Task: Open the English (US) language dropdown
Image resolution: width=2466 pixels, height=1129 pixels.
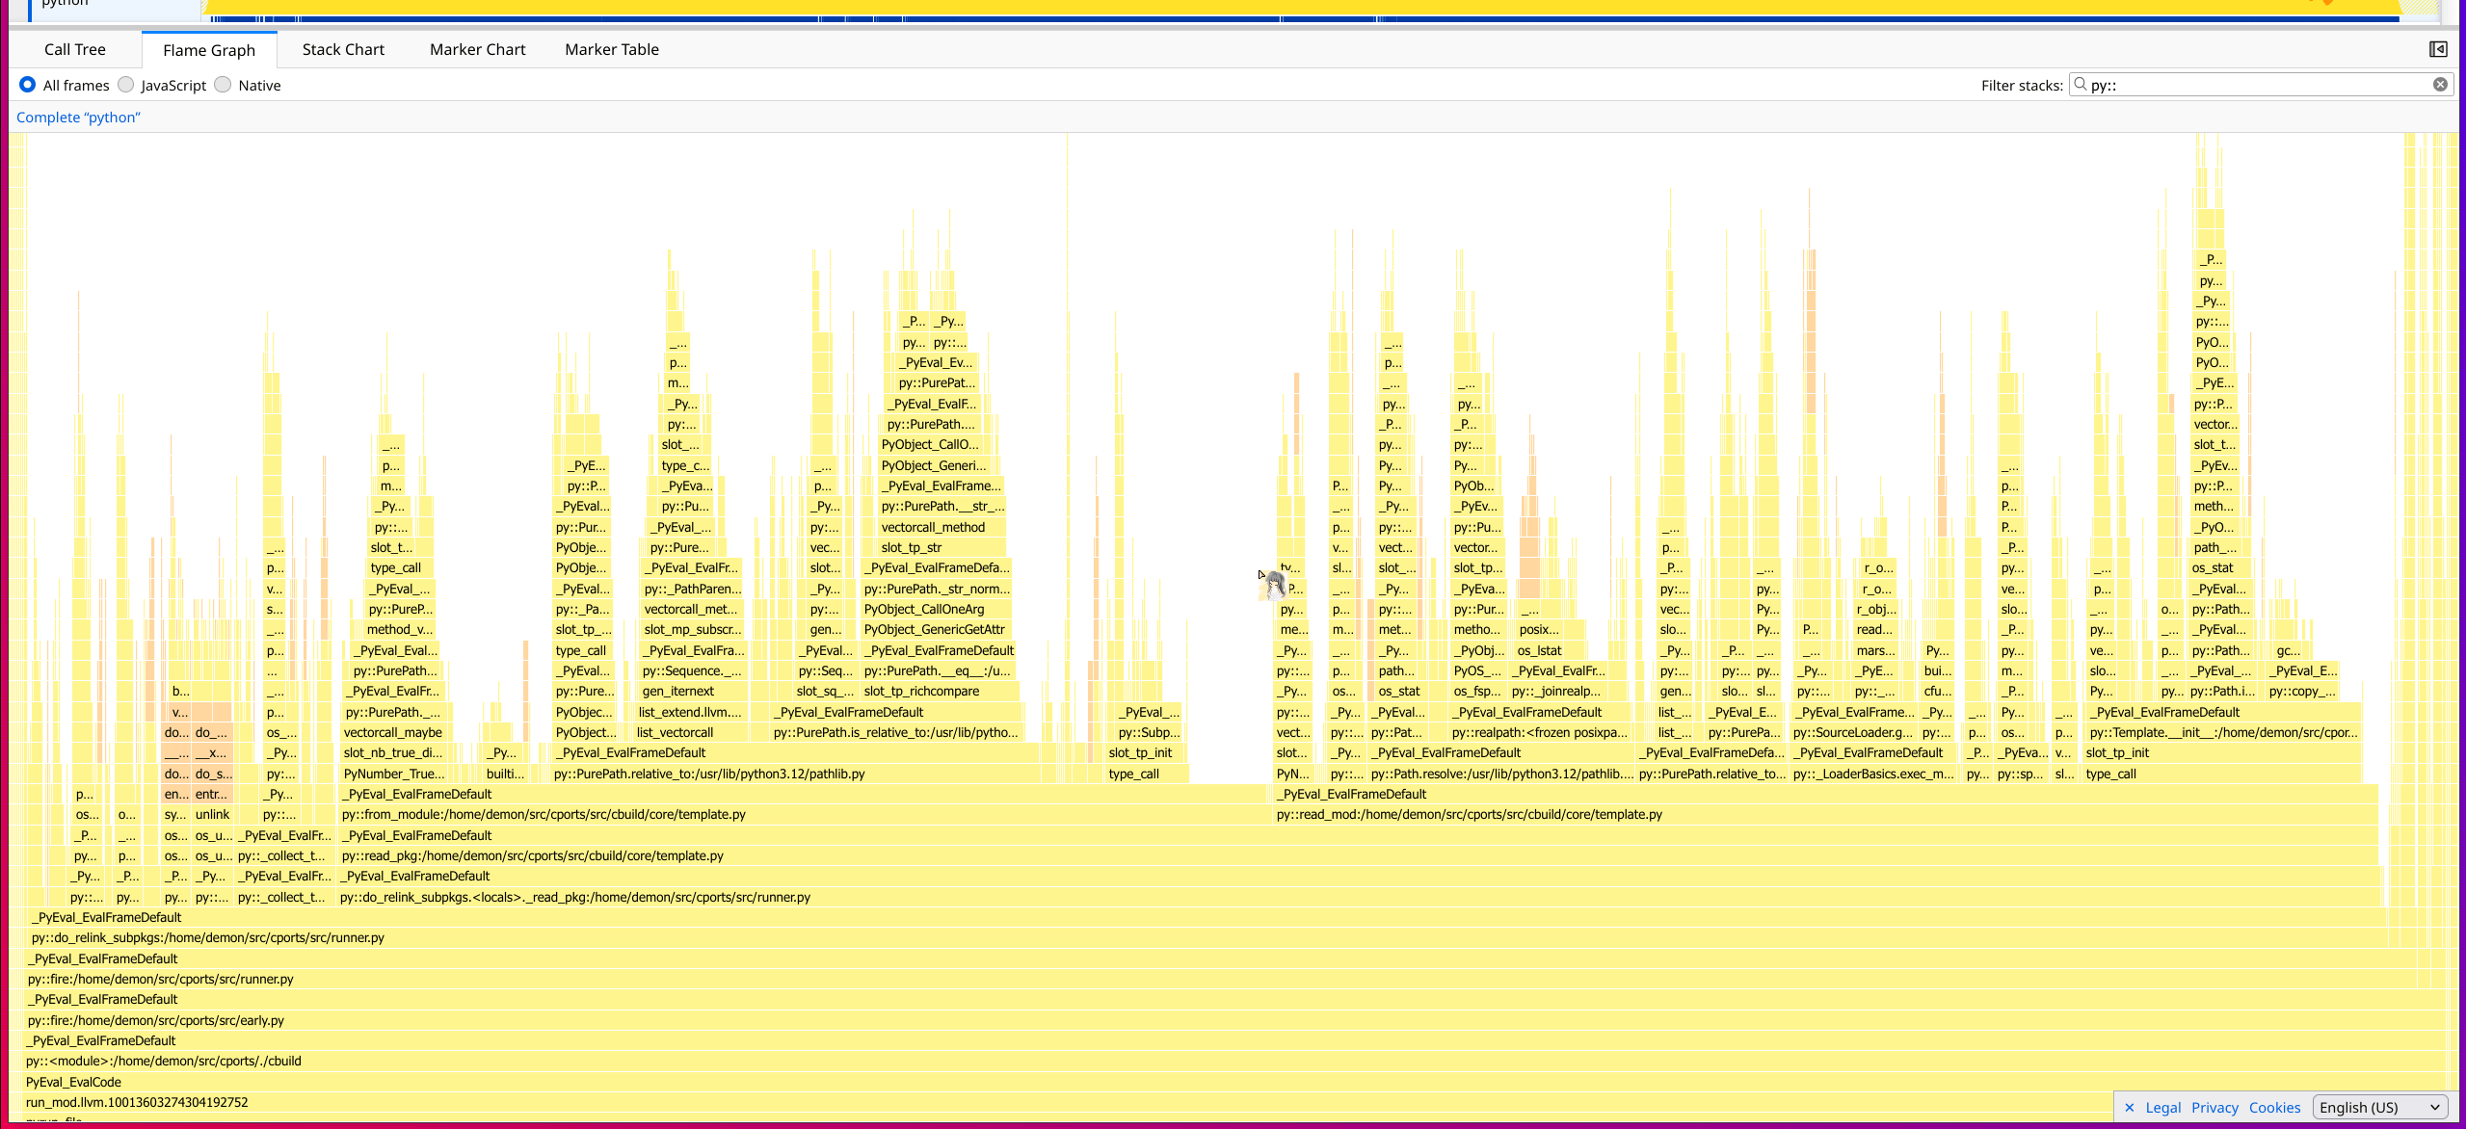Action: (x=2379, y=1108)
